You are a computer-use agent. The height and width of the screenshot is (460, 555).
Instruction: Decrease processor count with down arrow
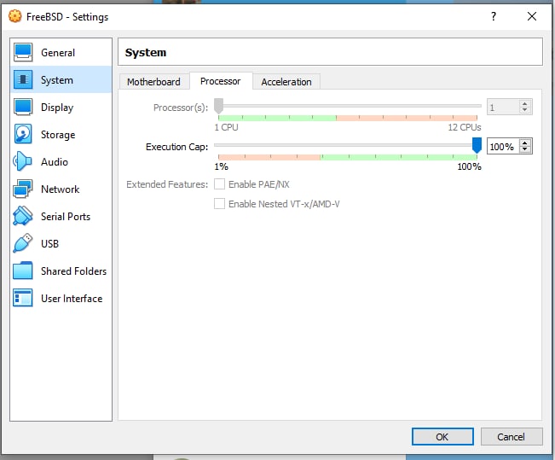pos(525,110)
